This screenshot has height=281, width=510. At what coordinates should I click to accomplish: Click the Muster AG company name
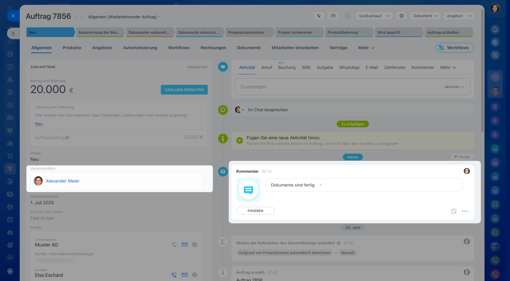coord(47,245)
